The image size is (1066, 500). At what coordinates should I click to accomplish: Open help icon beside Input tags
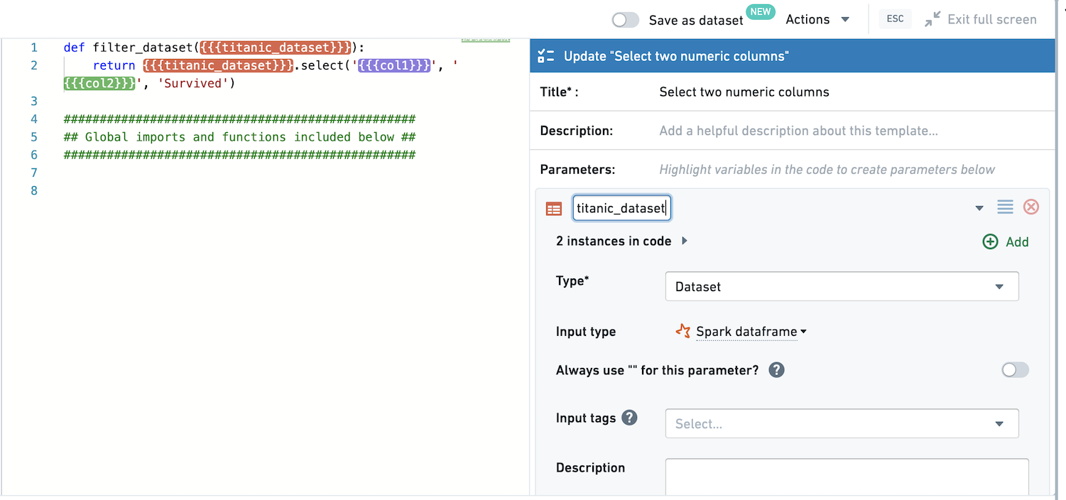629,418
